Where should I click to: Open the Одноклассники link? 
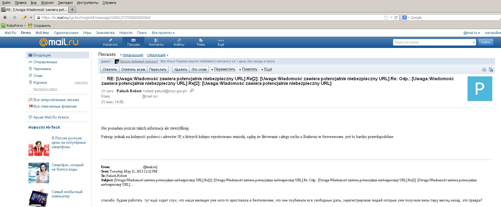click(x=66, y=33)
